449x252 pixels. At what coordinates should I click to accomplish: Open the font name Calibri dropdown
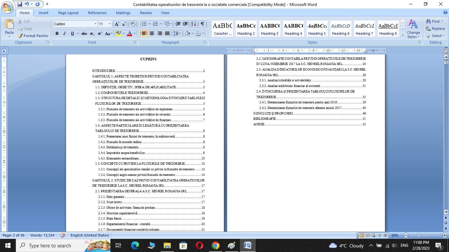click(95, 24)
